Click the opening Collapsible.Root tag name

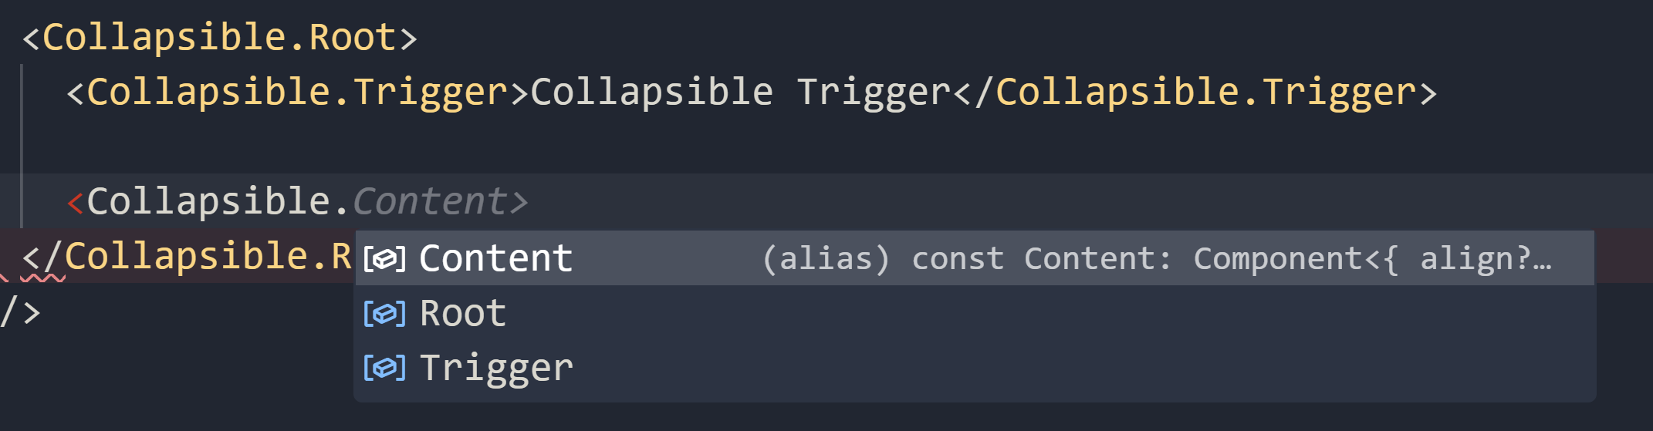219,38
